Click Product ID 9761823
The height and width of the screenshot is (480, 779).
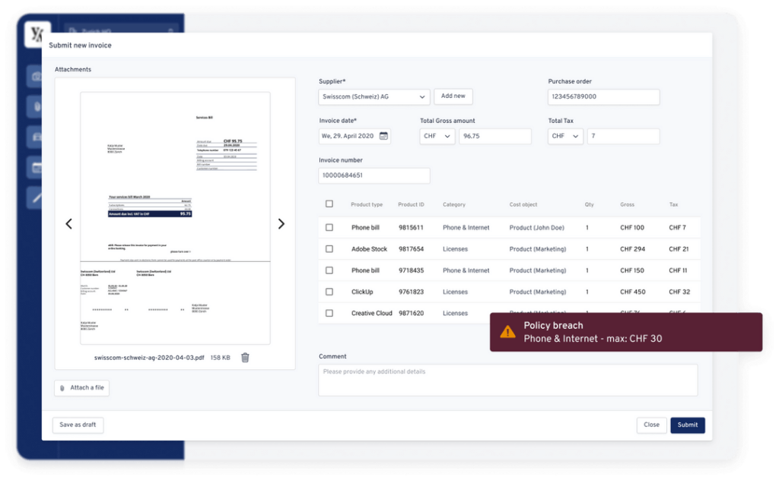411,292
